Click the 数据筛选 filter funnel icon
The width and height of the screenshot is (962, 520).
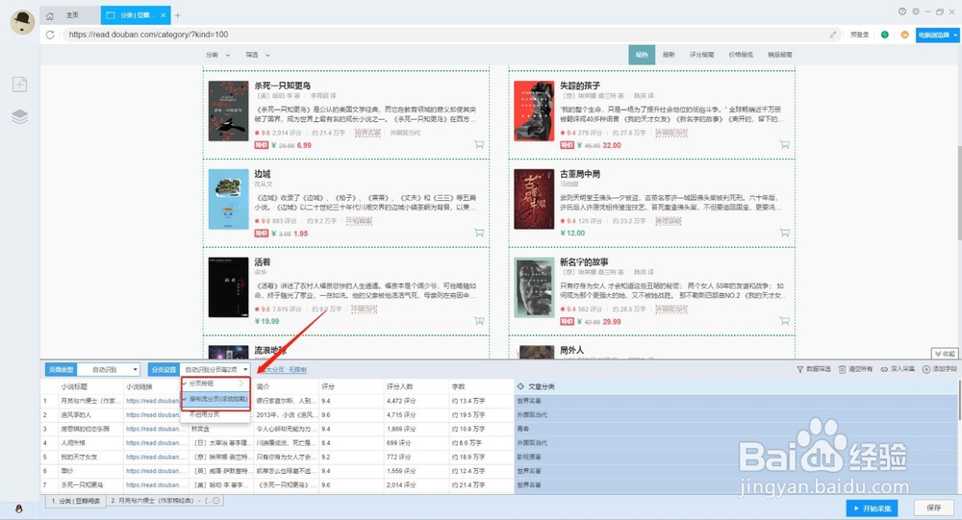point(800,369)
